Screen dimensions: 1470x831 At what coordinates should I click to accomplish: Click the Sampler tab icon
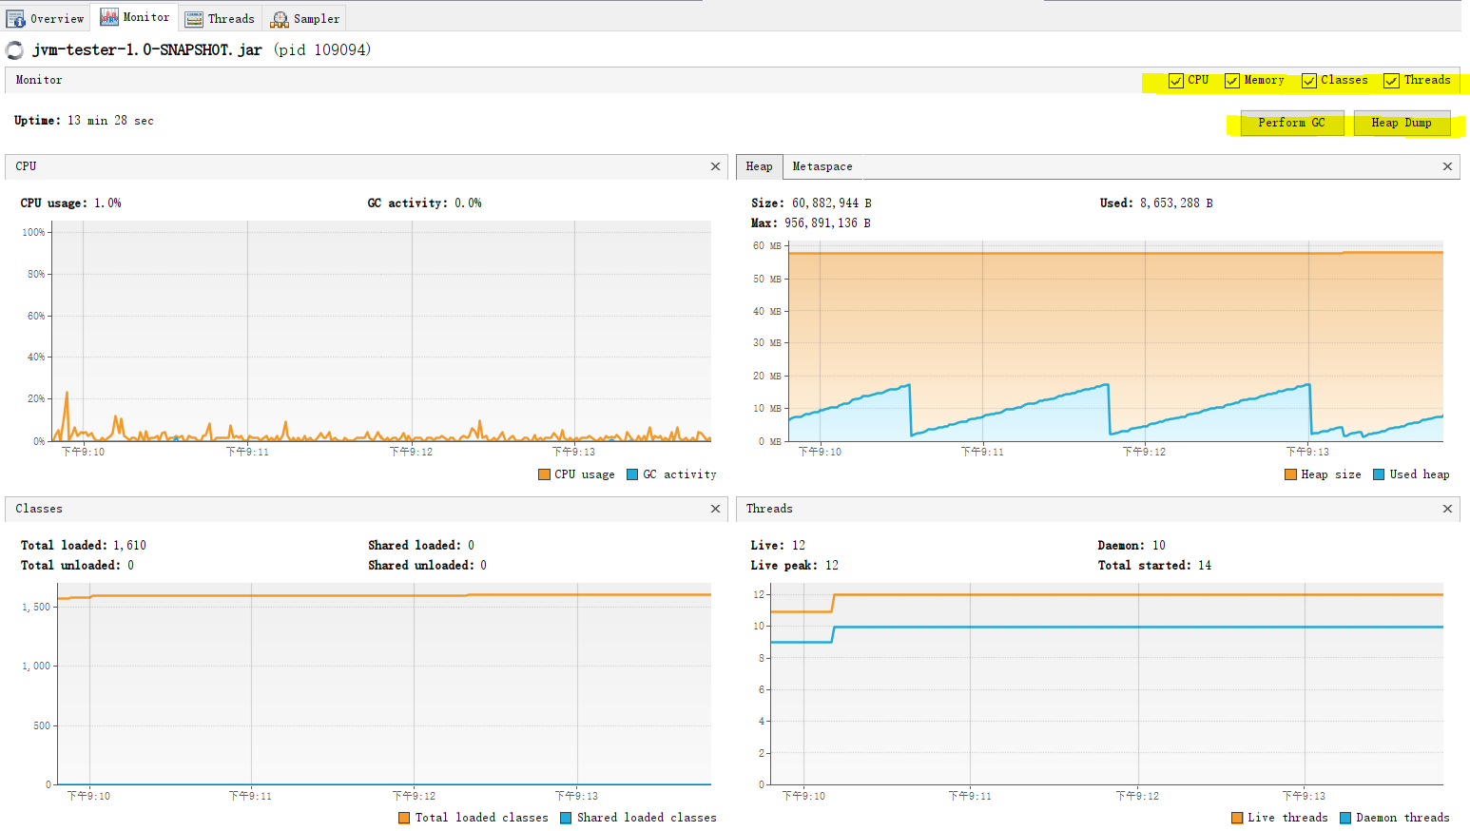tap(280, 19)
